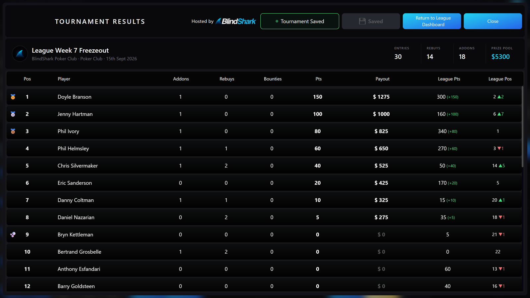Click the green up arrow in Danny Coltman's row
The height and width of the screenshot is (298, 530).
[x=501, y=200]
